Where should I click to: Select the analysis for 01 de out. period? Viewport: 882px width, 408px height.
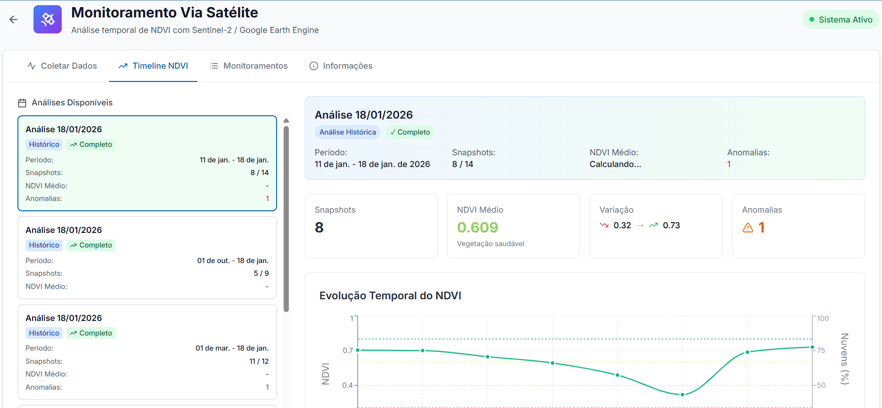147,257
